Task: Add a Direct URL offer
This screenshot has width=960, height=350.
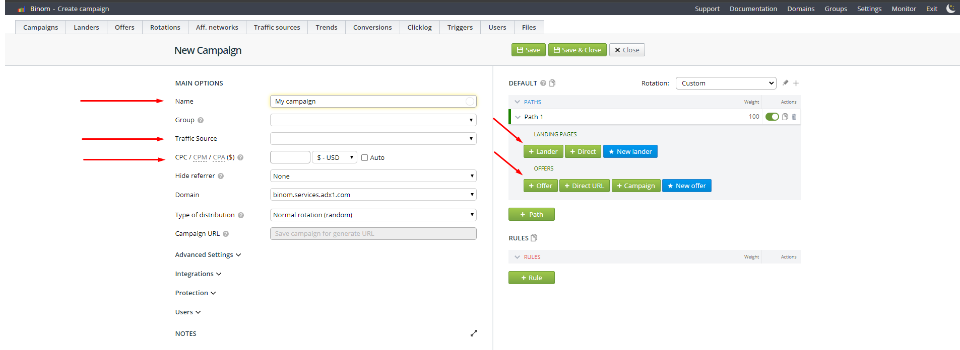Action: pos(585,186)
